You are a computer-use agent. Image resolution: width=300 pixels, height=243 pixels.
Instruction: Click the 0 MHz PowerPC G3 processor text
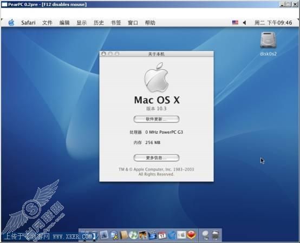pyautogui.click(x=164, y=132)
